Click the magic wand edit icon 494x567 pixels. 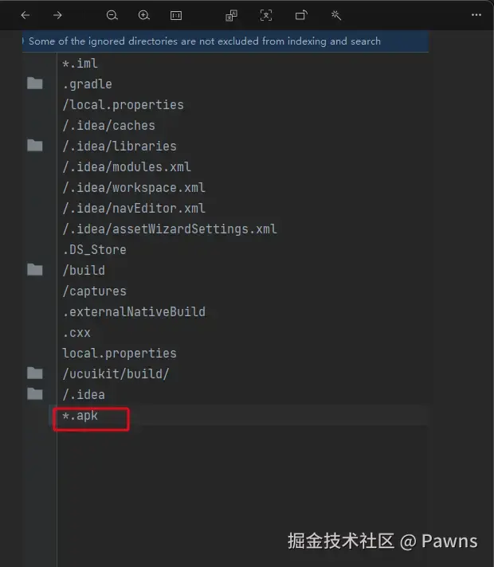(336, 15)
